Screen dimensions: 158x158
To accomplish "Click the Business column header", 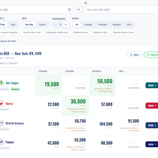I will [x=97, y=71].
